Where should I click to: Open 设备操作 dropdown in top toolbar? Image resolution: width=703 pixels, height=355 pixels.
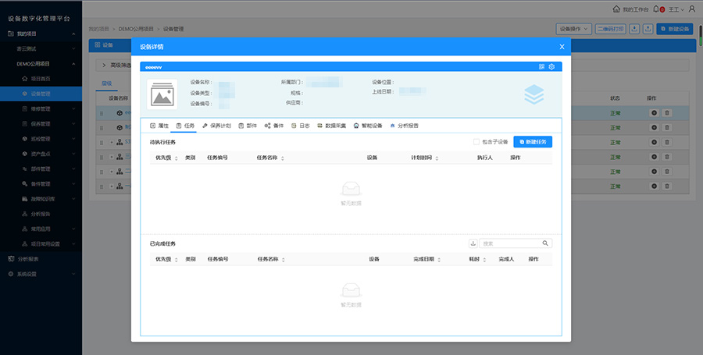(573, 29)
